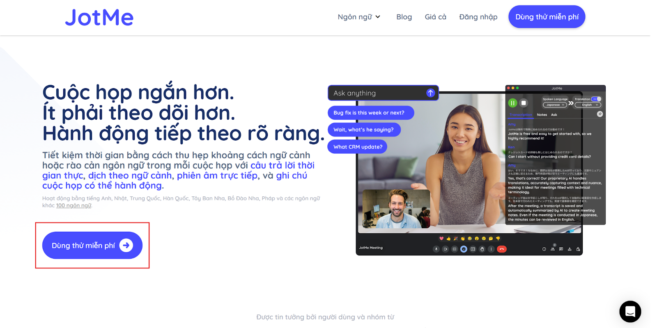The image size is (657, 328).
Task: Send the thumbs down reaction
Action: pyautogui.click(x=498, y=238)
